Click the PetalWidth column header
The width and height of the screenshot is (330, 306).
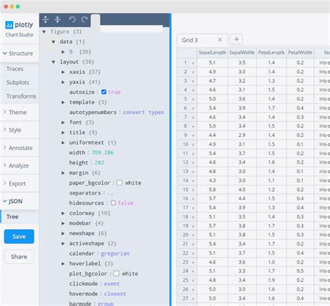(300, 53)
